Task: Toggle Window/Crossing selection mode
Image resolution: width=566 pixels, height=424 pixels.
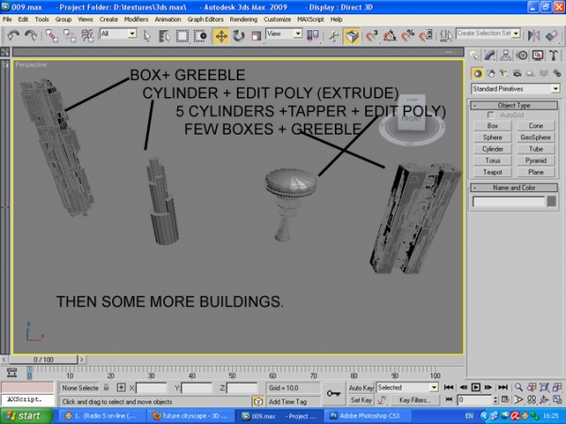Action: (x=200, y=36)
